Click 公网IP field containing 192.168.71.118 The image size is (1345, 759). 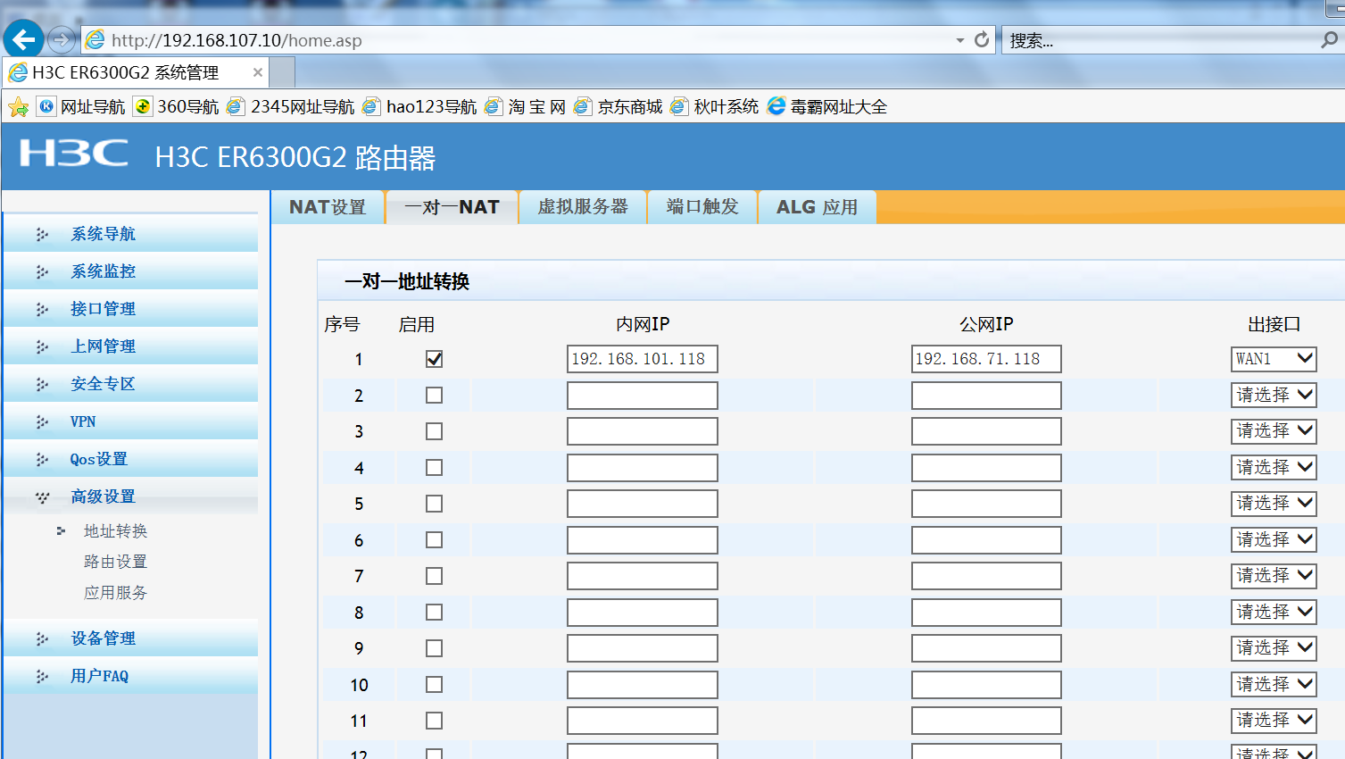click(x=986, y=359)
